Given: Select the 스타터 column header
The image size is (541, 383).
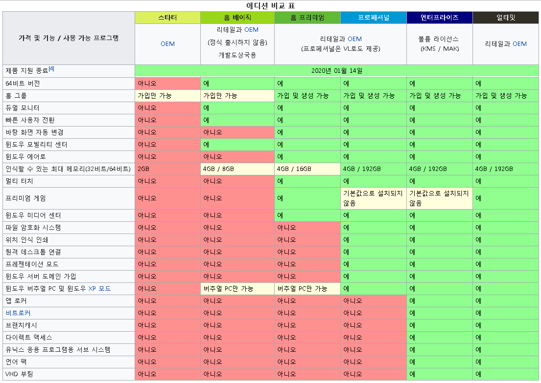Looking at the screenshot, I should click(x=167, y=18).
